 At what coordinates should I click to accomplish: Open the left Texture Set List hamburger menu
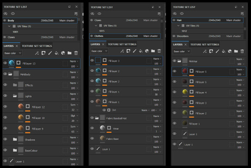(76, 14)
